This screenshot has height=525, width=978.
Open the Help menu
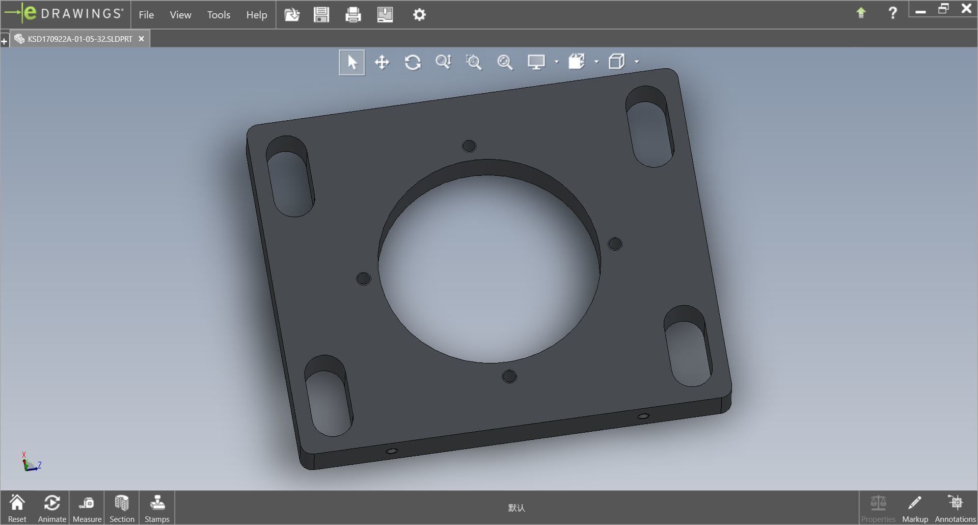pyautogui.click(x=257, y=15)
